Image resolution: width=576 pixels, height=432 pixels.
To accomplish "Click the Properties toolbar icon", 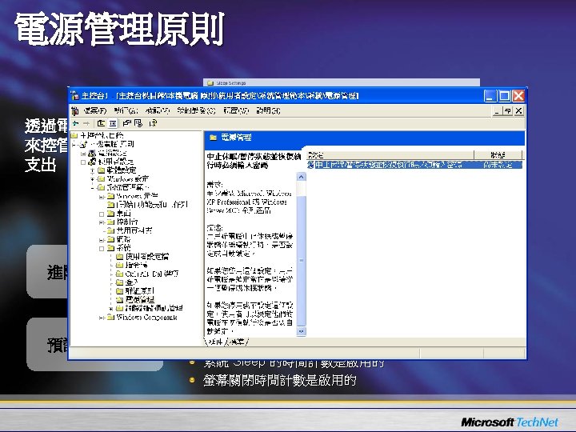I will point(126,123).
